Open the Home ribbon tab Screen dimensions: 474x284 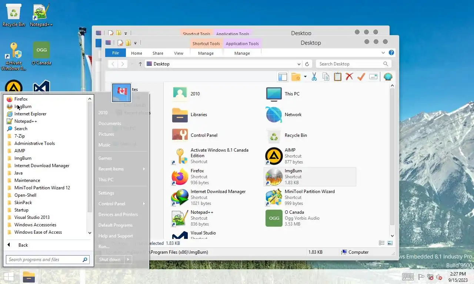coord(137,53)
